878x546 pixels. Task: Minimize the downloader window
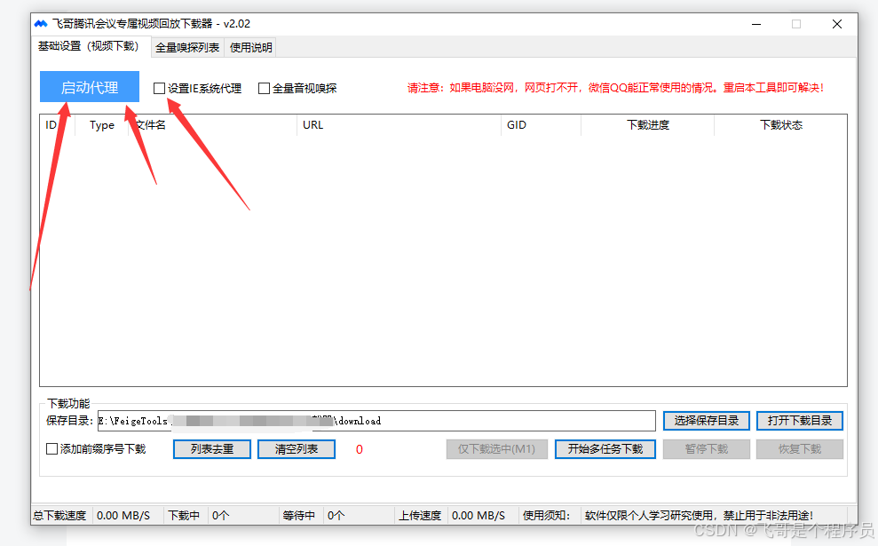point(756,24)
